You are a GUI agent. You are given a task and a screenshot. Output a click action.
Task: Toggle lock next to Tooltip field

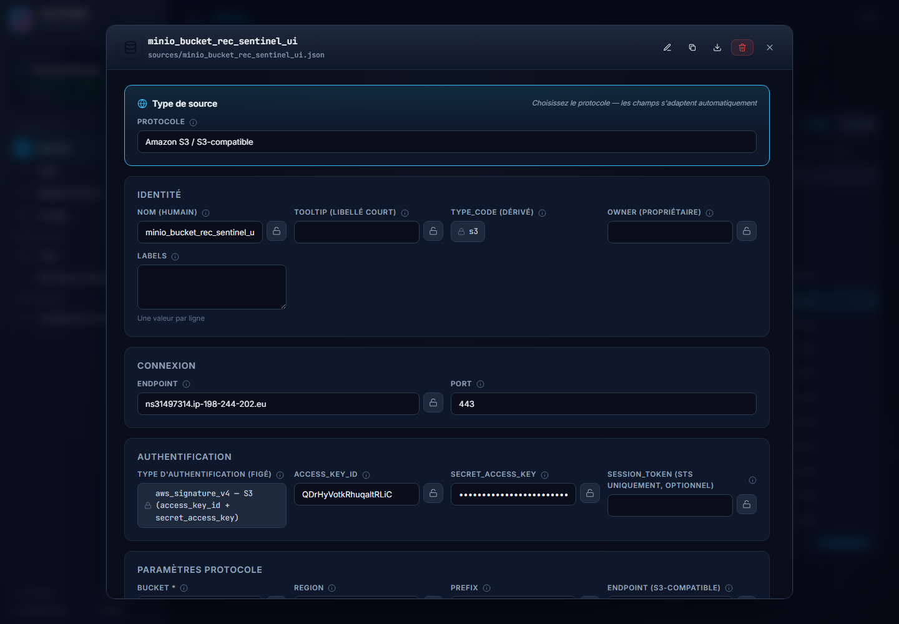(433, 231)
